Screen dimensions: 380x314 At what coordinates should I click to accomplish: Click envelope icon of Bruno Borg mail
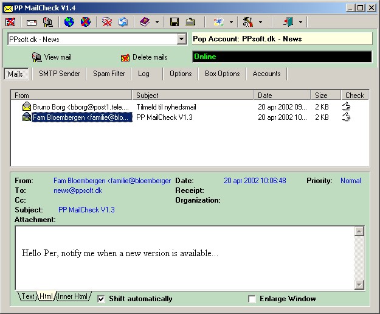tap(27, 106)
